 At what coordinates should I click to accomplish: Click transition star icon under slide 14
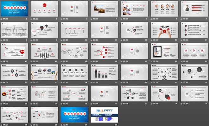click(182, 40)
